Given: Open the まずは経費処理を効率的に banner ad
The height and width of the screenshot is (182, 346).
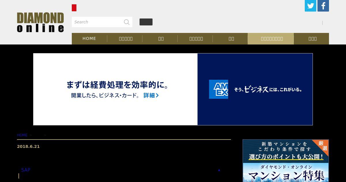Looking at the screenshot, I should coord(173,89).
